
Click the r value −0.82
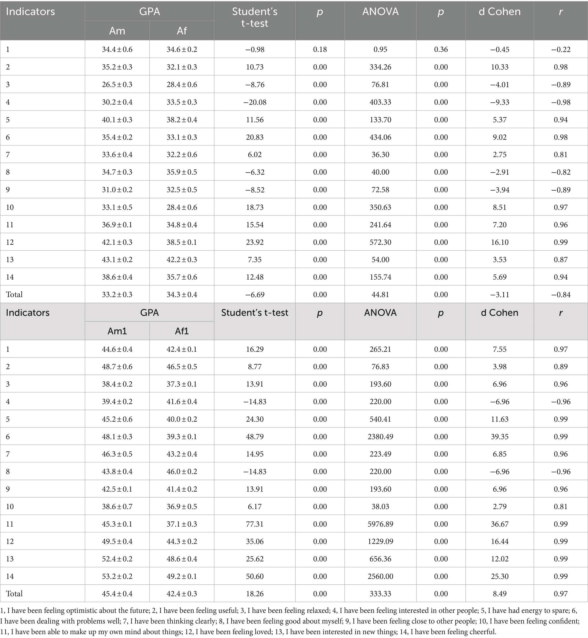[561, 172]
